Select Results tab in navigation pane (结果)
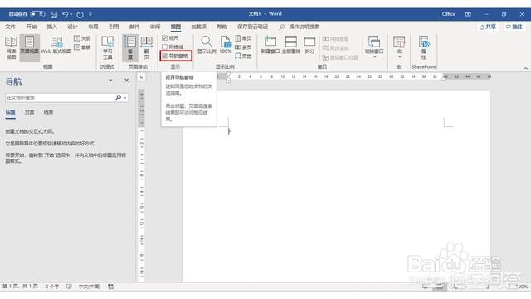The width and height of the screenshot is (531, 299). click(48, 112)
